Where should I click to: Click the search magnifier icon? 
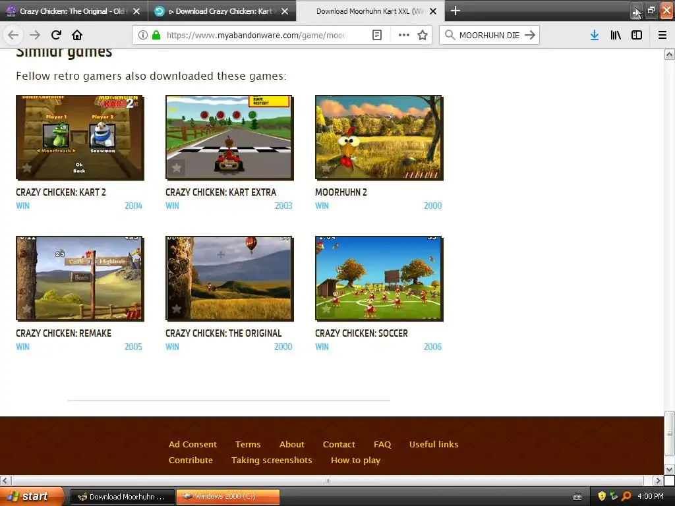(450, 35)
